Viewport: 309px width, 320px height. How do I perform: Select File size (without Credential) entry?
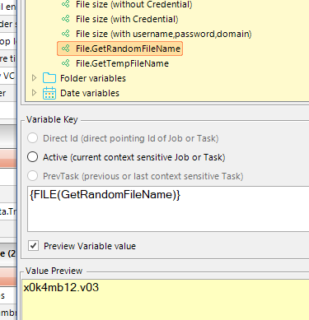[x=134, y=4]
